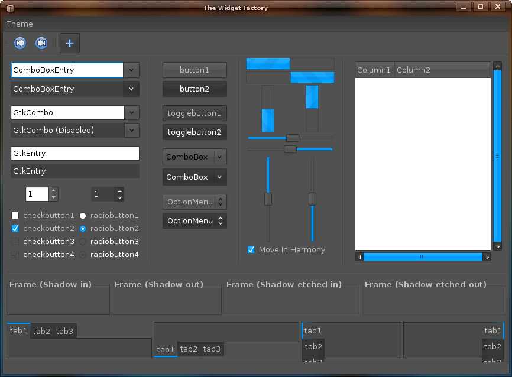Select radiobutton2

click(x=83, y=229)
